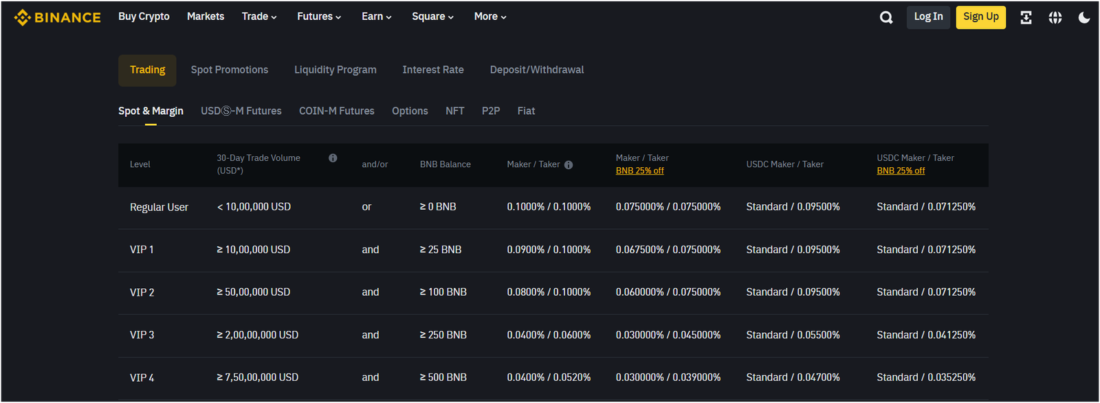Click the Binance logo
This screenshot has width=1100, height=403.
tap(57, 17)
